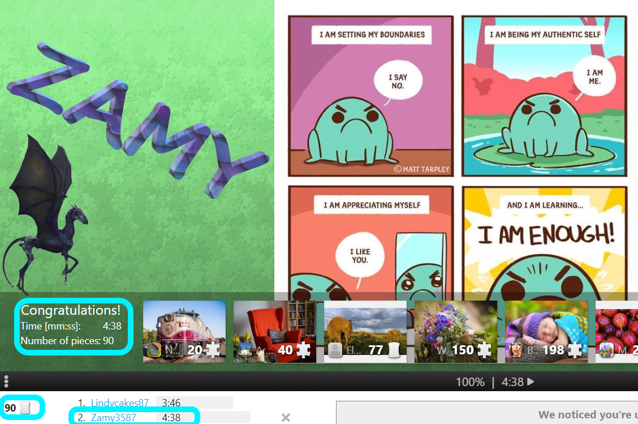Click the puzzle piece icon beside 150
Image resolution: width=638 pixels, height=424 pixels.
(484, 349)
